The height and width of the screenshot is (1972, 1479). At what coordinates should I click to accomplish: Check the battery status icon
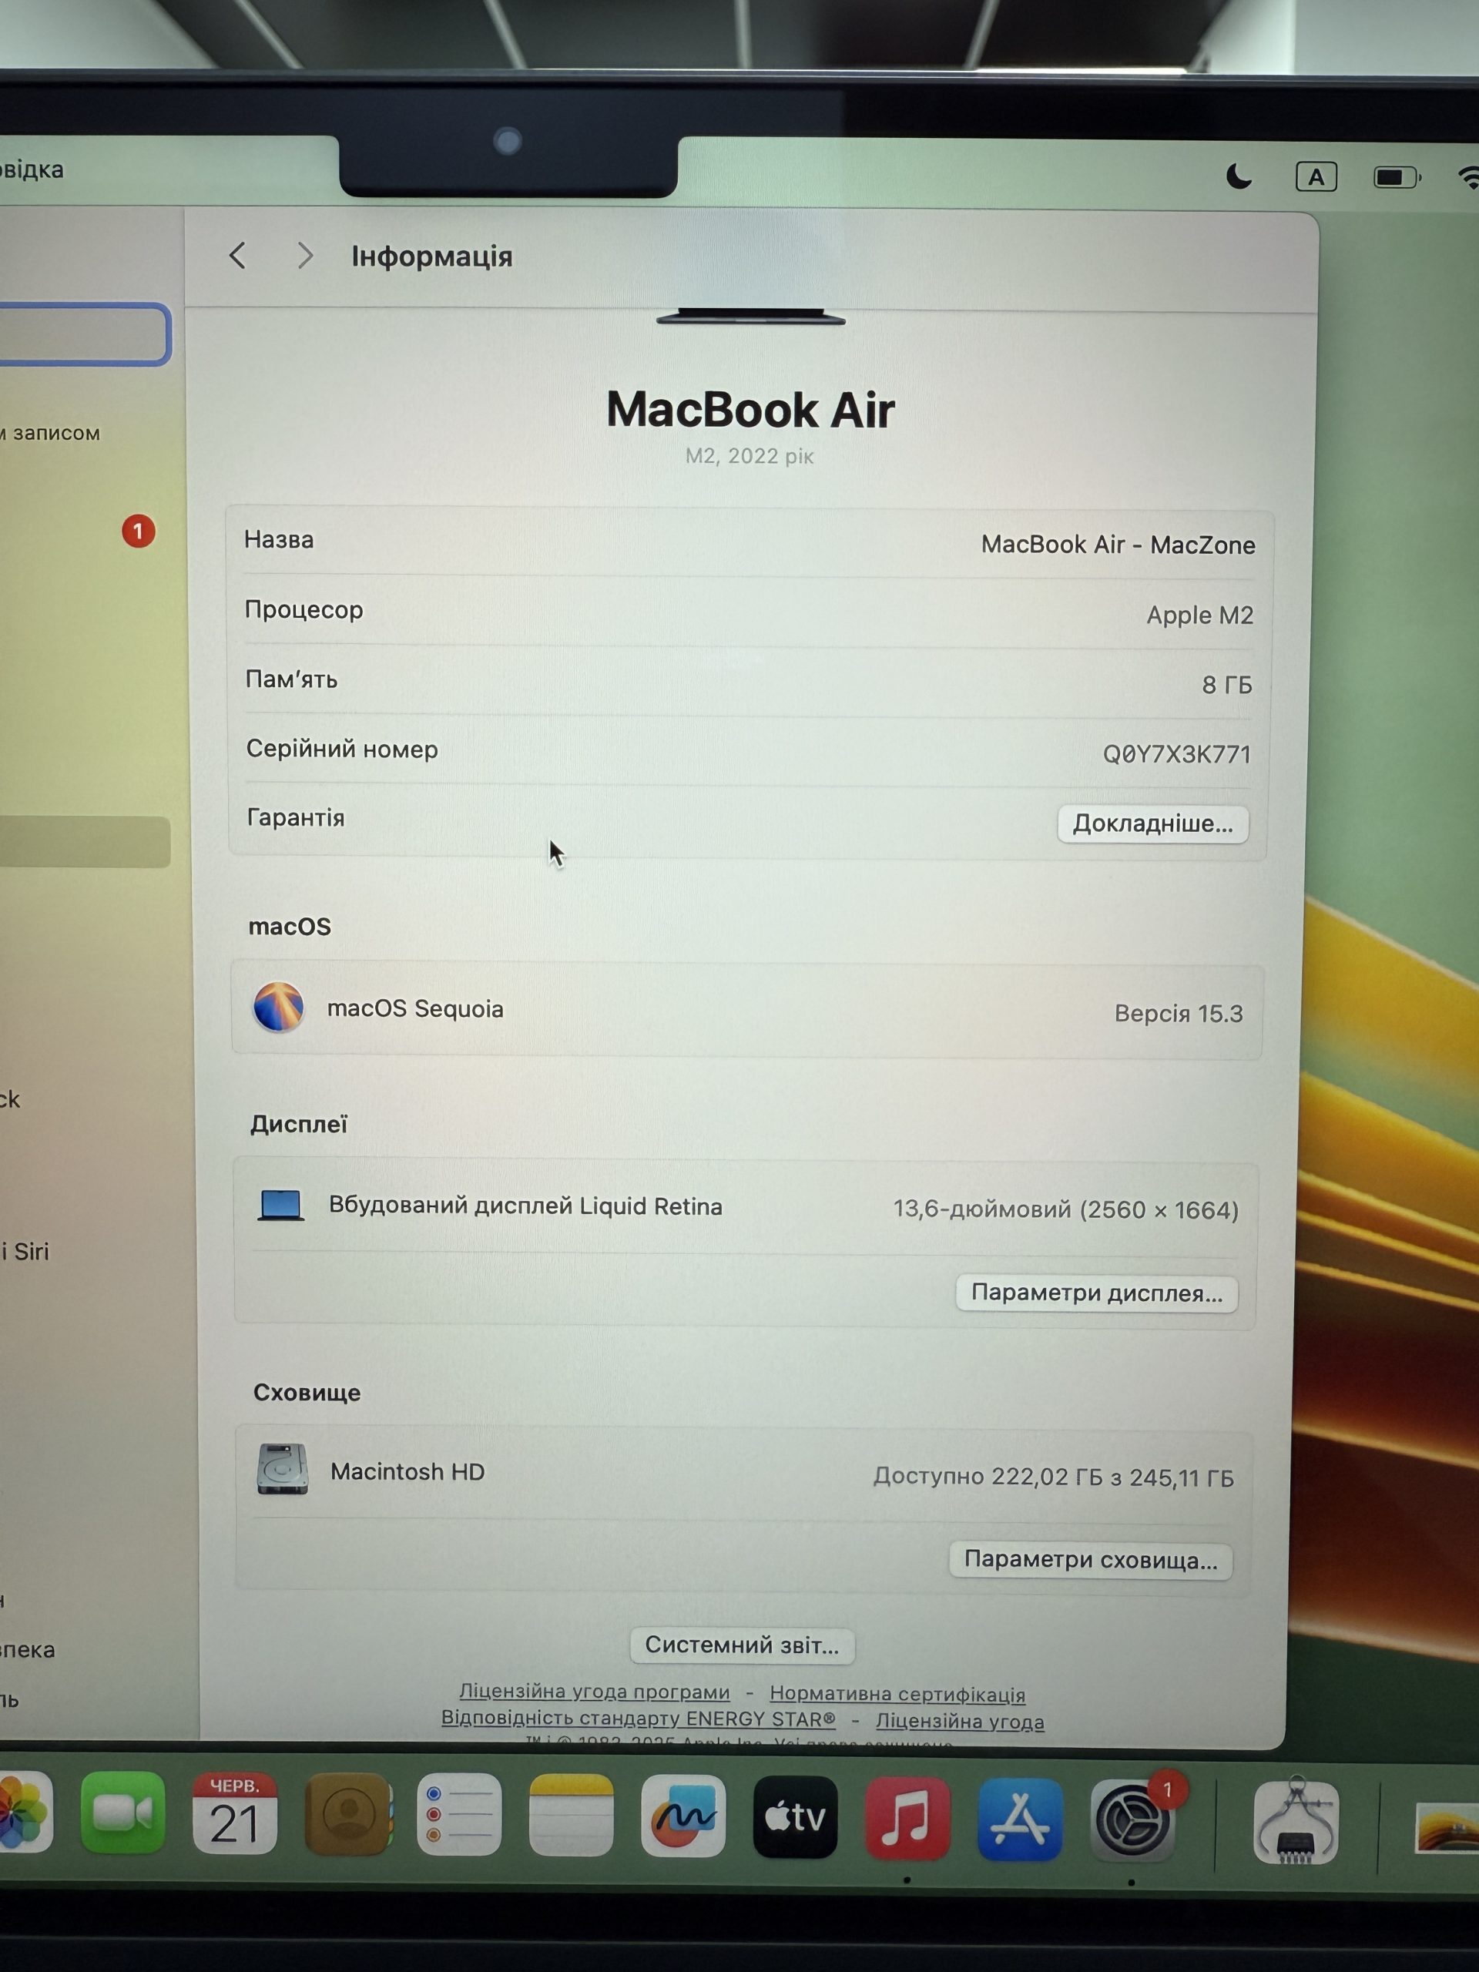coord(1397,177)
